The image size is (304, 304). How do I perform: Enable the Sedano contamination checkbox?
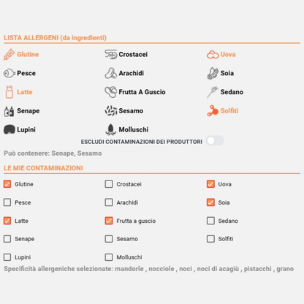click(x=210, y=221)
